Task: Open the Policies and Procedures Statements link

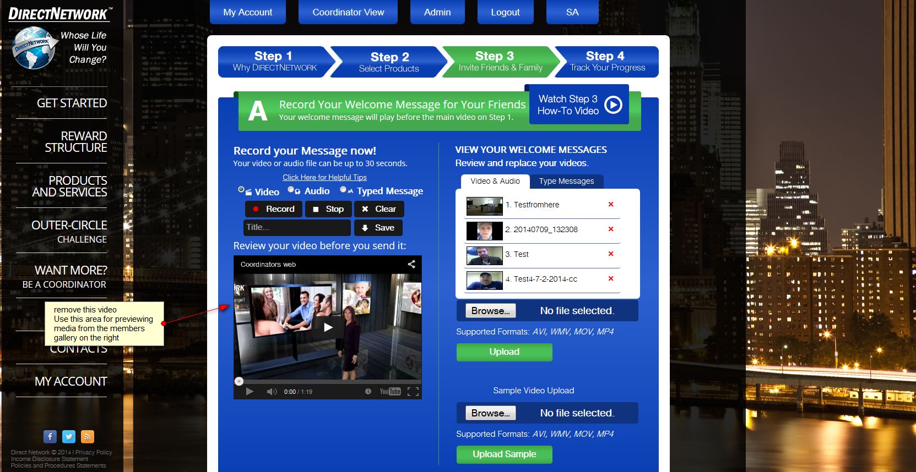Action: click(x=58, y=465)
